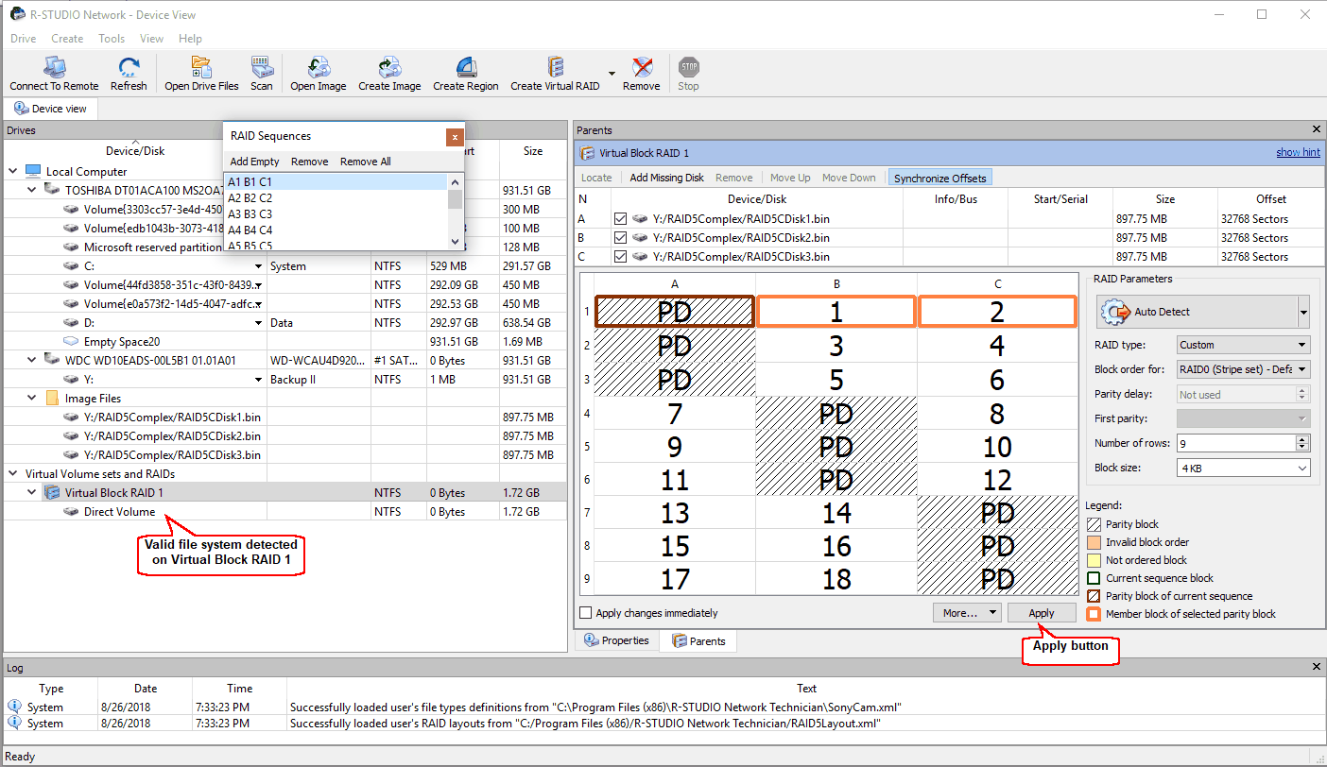The width and height of the screenshot is (1327, 767).
Task: Click the Local Computer monitor icon
Action: pyautogui.click(x=33, y=172)
